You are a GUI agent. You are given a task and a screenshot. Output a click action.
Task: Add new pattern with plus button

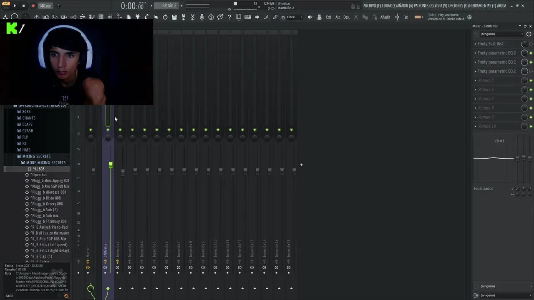click(x=181, y=6)
